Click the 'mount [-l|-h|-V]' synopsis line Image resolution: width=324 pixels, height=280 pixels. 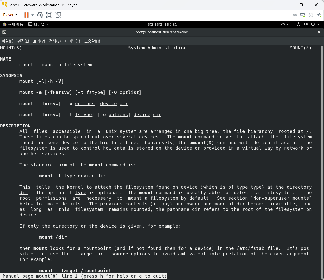(42, 81)
